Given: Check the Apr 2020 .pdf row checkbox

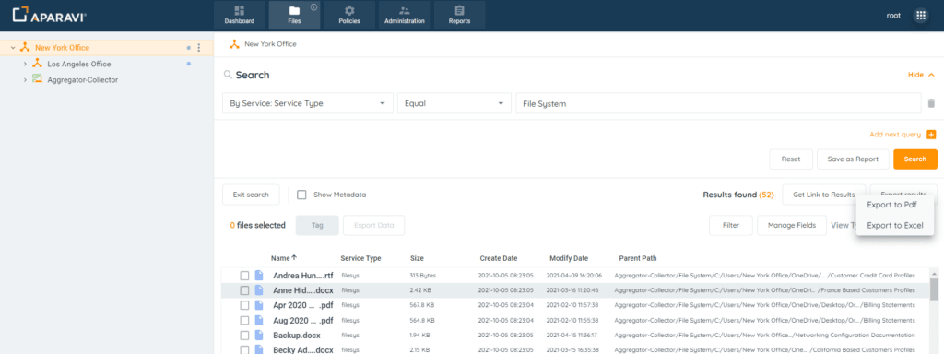Looking at the screenshot, I should pos(244,305).
